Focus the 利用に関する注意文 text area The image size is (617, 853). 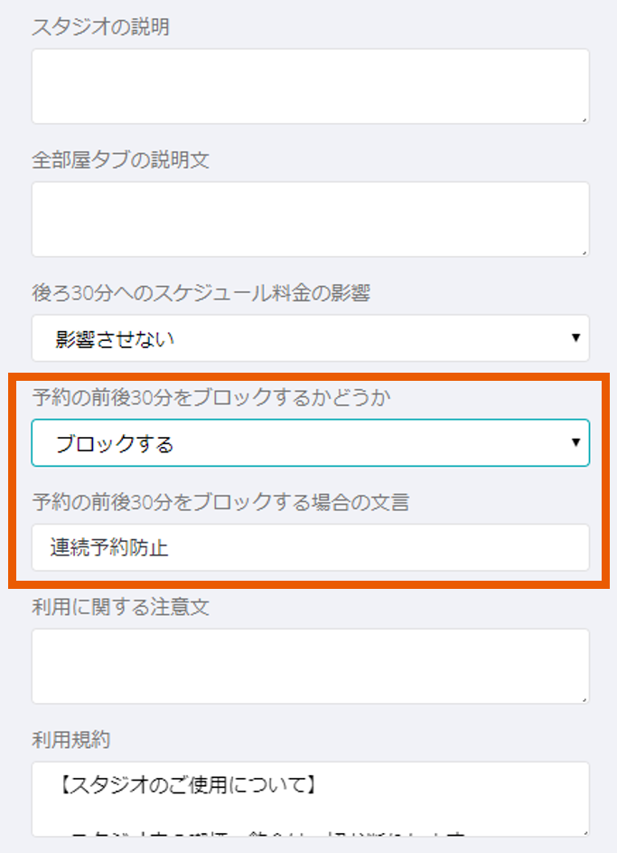pyautogui.click(x=310, y=666)
